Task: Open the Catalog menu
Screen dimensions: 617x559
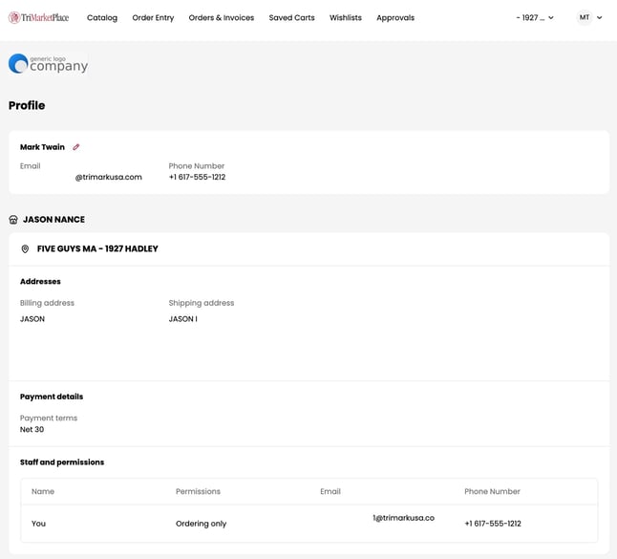Action: (102, 17)
